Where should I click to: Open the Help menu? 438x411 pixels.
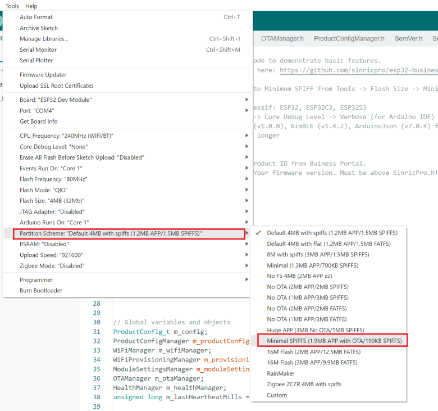point(31,6)
